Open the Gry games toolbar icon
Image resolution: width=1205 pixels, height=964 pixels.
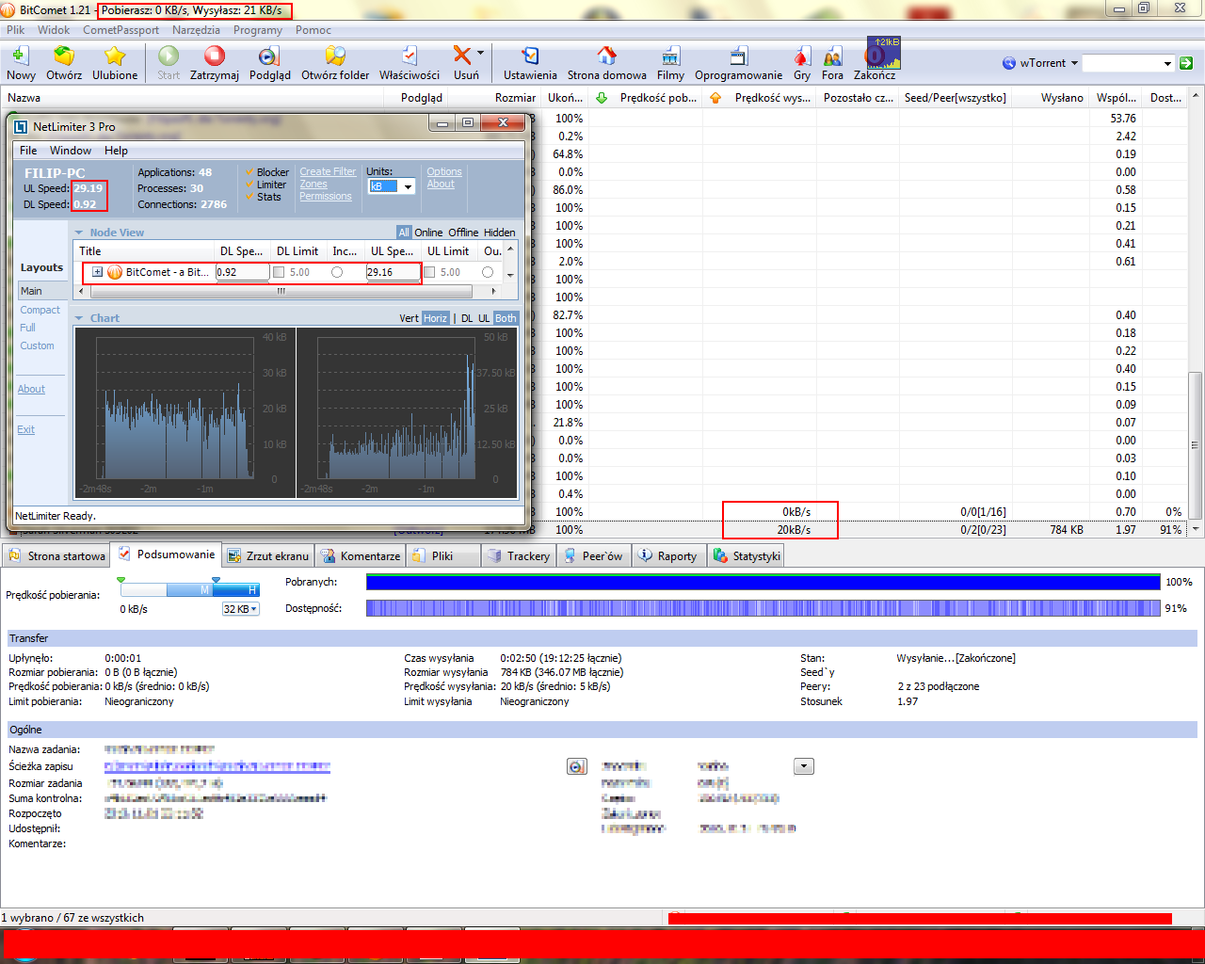[802, 56]
